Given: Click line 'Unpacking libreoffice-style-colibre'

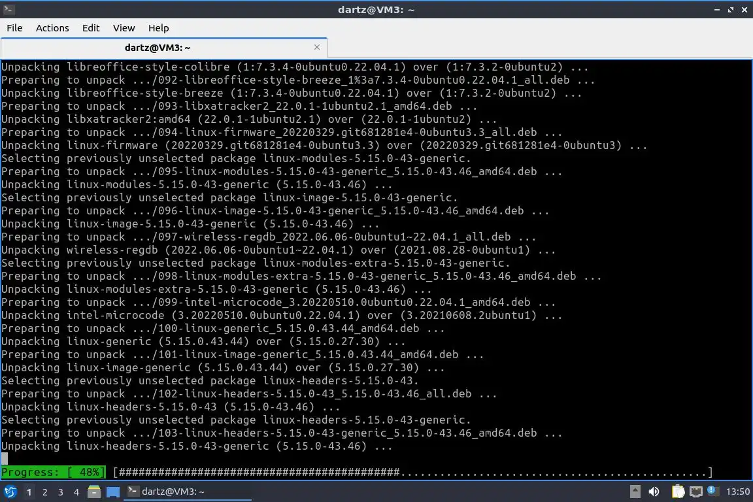Looking at the screenshot, I should [295, 67].
